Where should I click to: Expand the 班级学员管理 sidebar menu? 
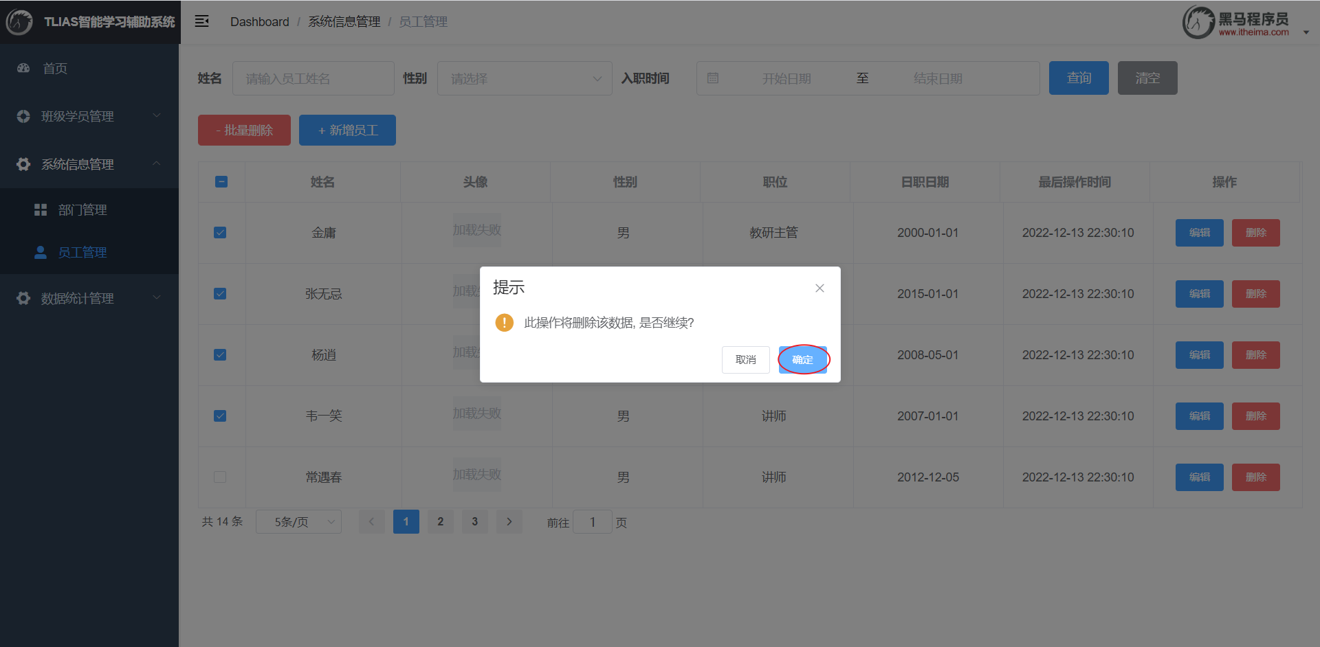[x=89, y=116]
